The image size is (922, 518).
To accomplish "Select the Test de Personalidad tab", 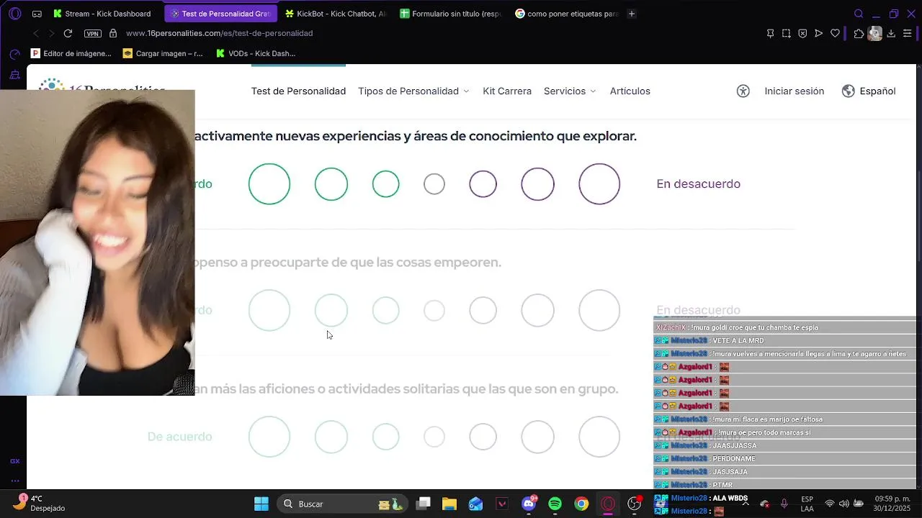I will click(x=221, y=14).
